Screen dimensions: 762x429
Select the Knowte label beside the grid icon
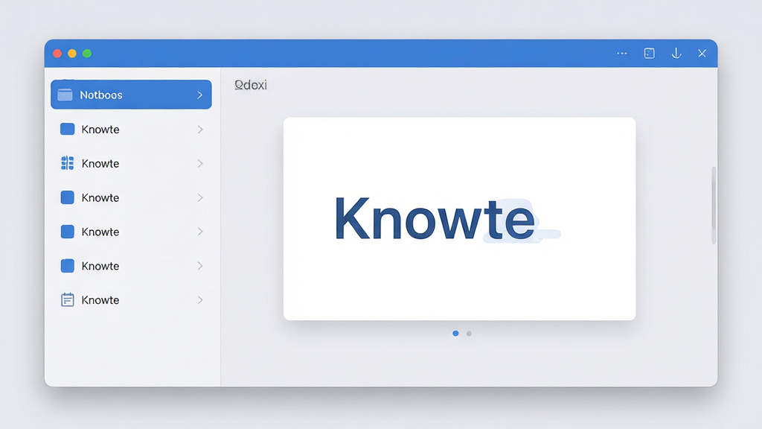[x=100, y=163]
